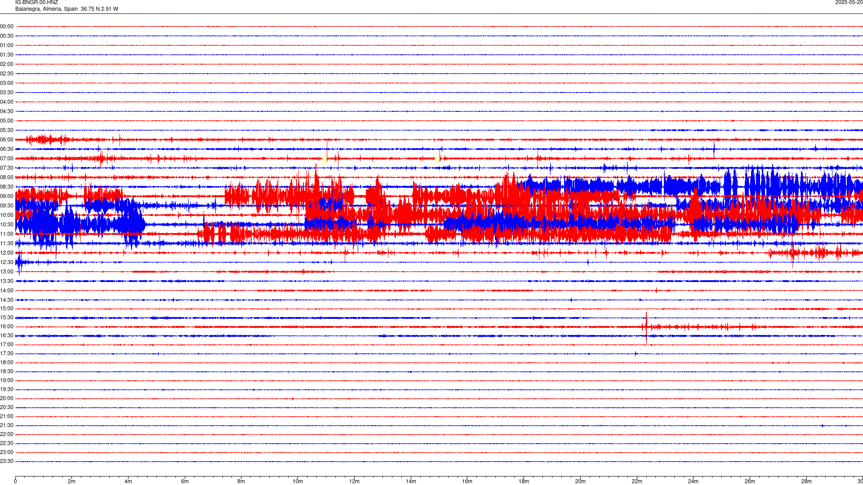The image size is (863, 485).
Task: Select the 06:00 row label
Action: (x=7, y=140)
